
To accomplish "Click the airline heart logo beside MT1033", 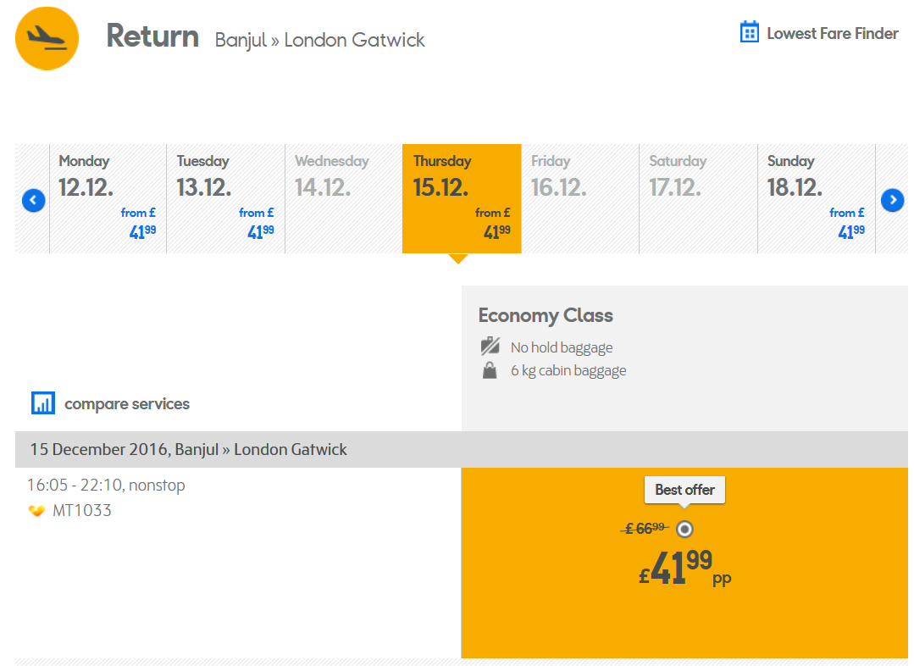I will click(x=36, y=511).
